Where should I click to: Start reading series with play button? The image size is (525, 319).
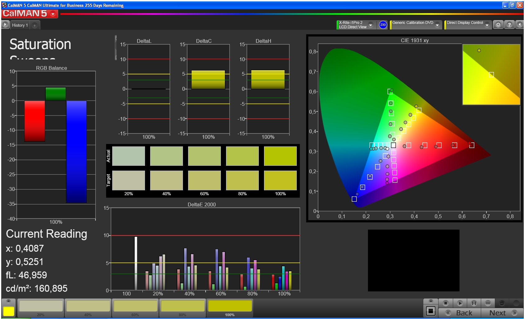[x=460, y=303]
